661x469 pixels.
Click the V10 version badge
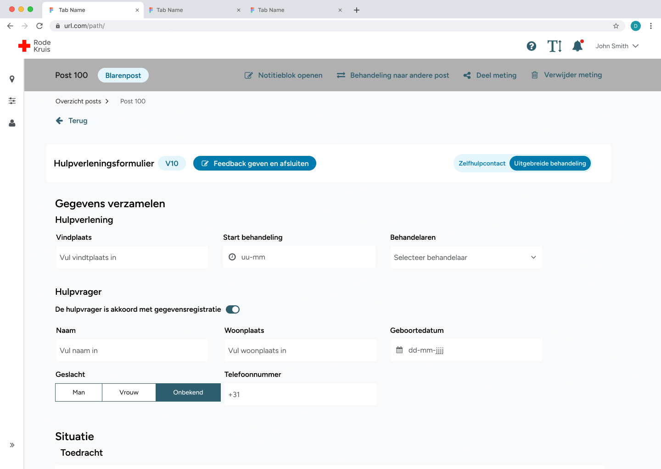(x=172, y=163)
